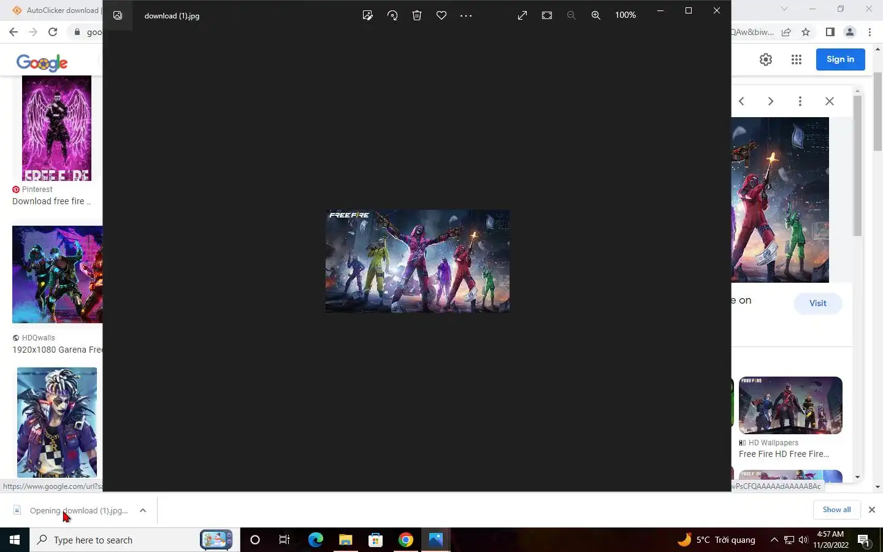Screen dimensions: 883x552
Task: Open volume control tray icon
Action: pyautogui.click(x=803, y=540)
